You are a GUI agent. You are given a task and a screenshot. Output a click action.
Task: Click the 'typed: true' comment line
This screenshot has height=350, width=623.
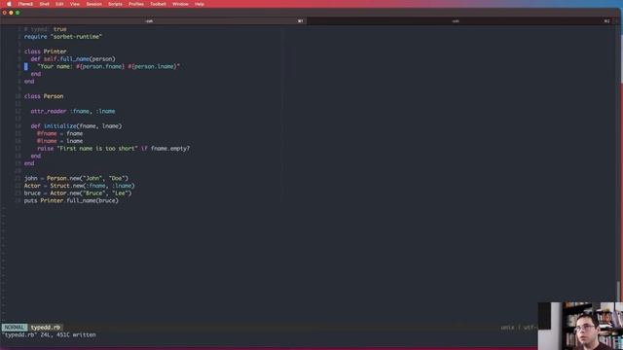(x=46, y=29)
